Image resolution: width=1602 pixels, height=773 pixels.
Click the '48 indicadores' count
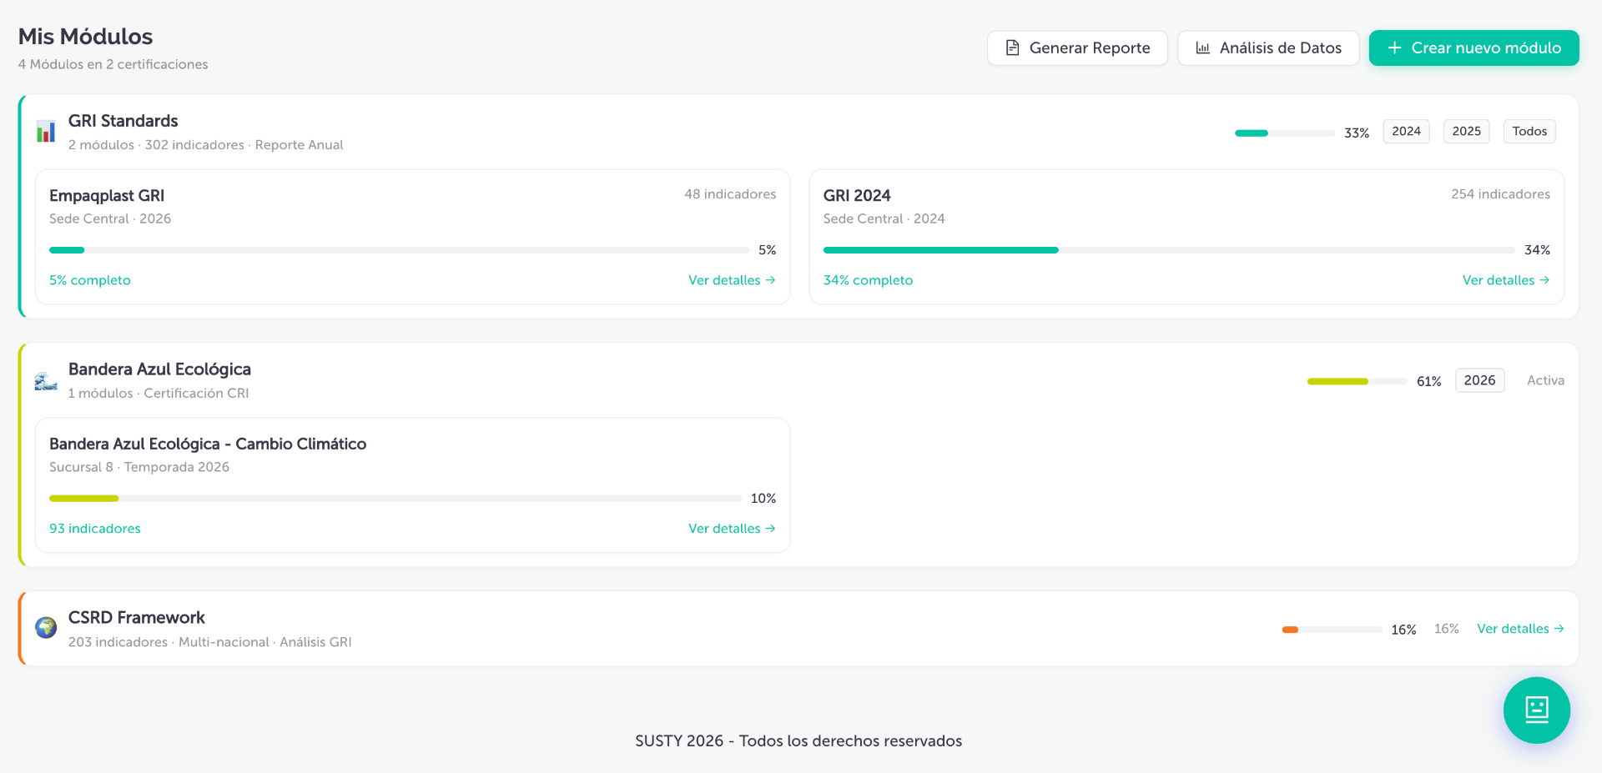(x=730, y=194)
